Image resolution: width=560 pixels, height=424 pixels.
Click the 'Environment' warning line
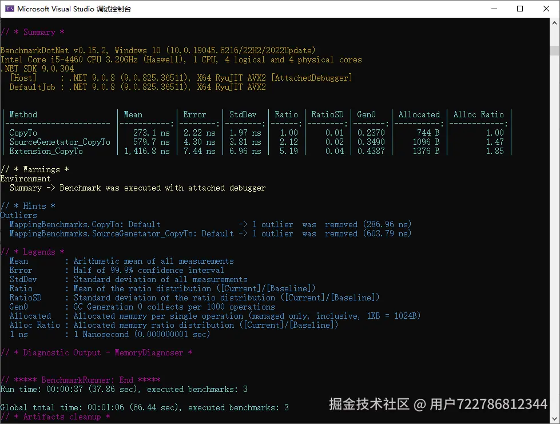click(x=25, y=179)
